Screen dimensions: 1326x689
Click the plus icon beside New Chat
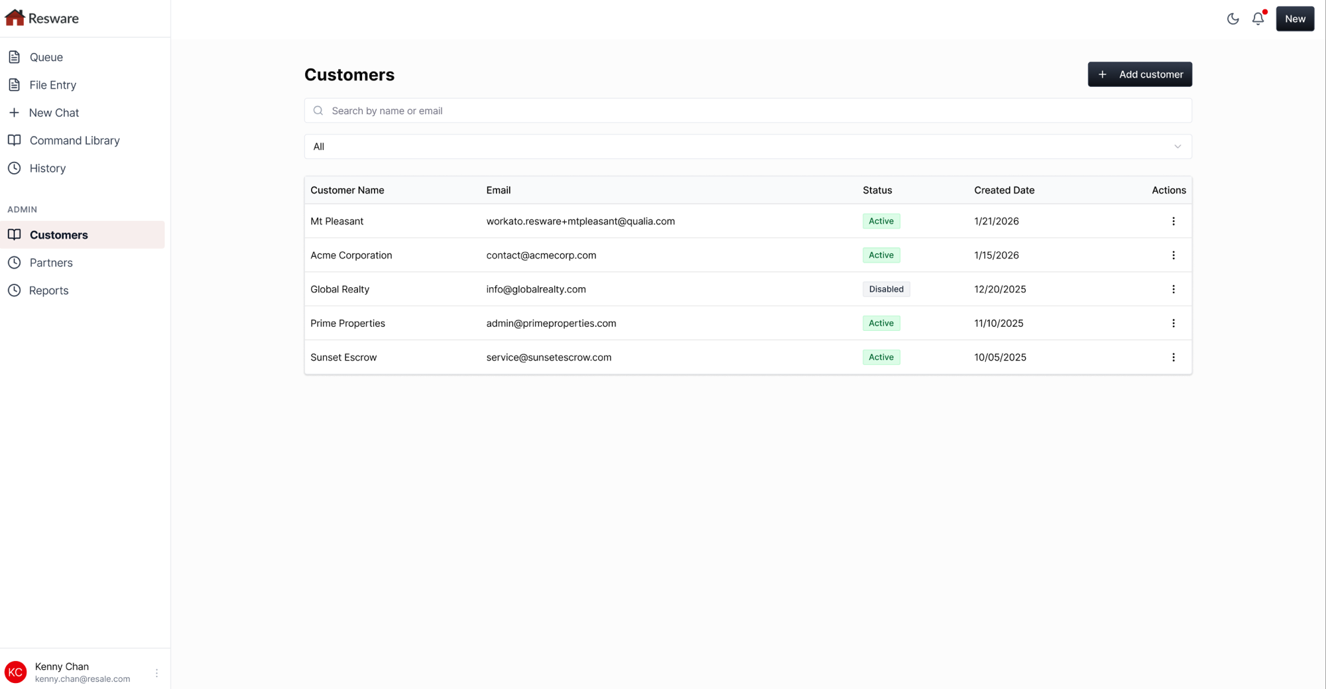tap(15, 113)
